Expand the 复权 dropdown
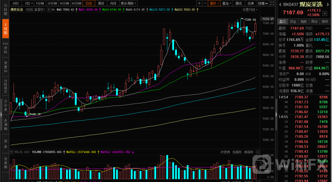The width and height of the screenshot is (332, 182). pyautogui.click(x=214, y=3)
